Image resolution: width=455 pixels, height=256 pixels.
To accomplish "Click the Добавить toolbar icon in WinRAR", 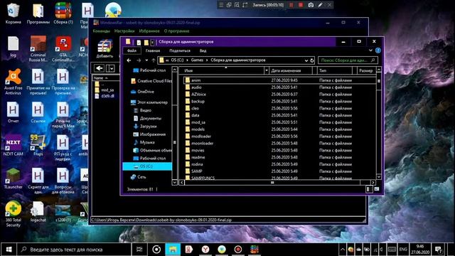I will click(x=105, y=49).
